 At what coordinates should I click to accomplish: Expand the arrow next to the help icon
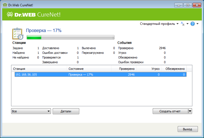pyautogui.click(x=197, y=24)
